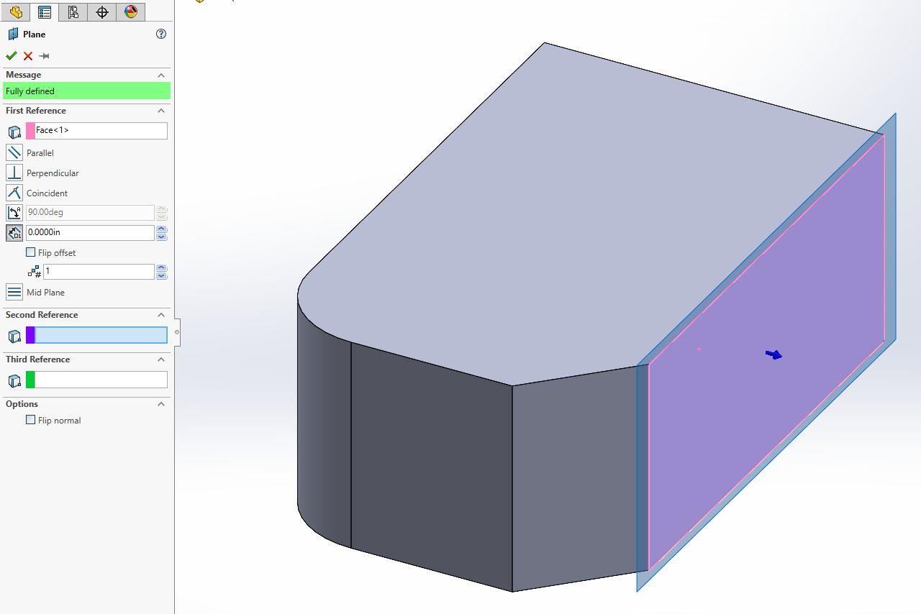Collapse the First Reference section
921x614 pixels.
pyautogui.click(x=161, y=111)
